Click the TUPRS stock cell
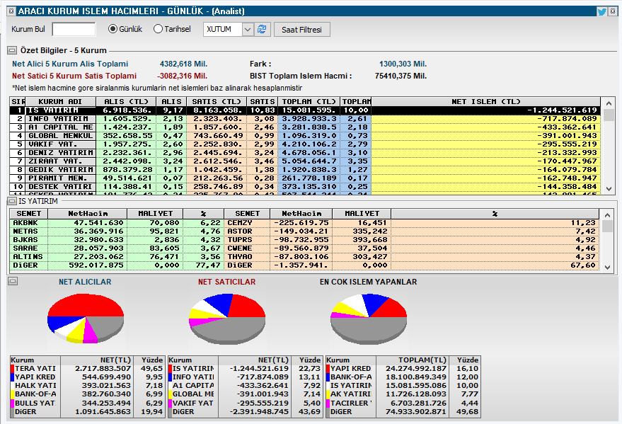 coord(247,240)
